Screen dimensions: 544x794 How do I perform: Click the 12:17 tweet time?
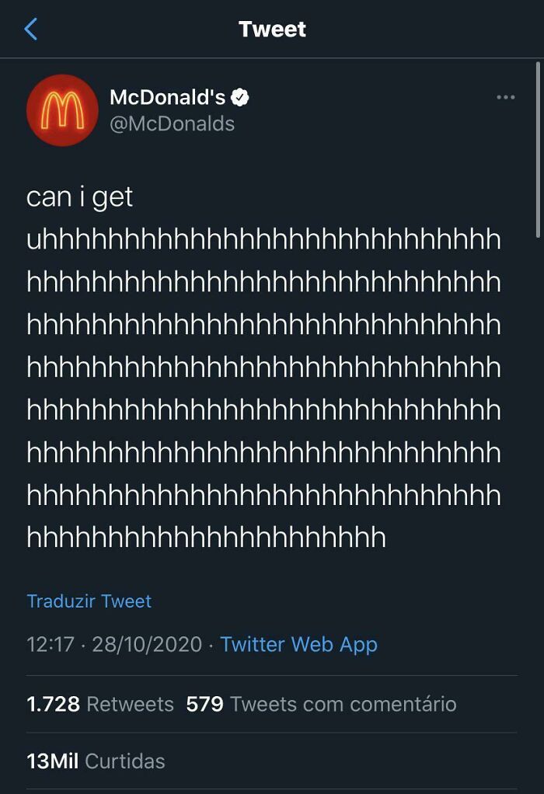(50, 644)
